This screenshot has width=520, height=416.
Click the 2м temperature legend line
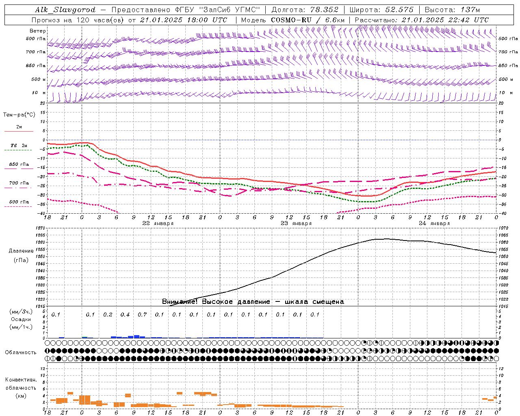(19, 129)
